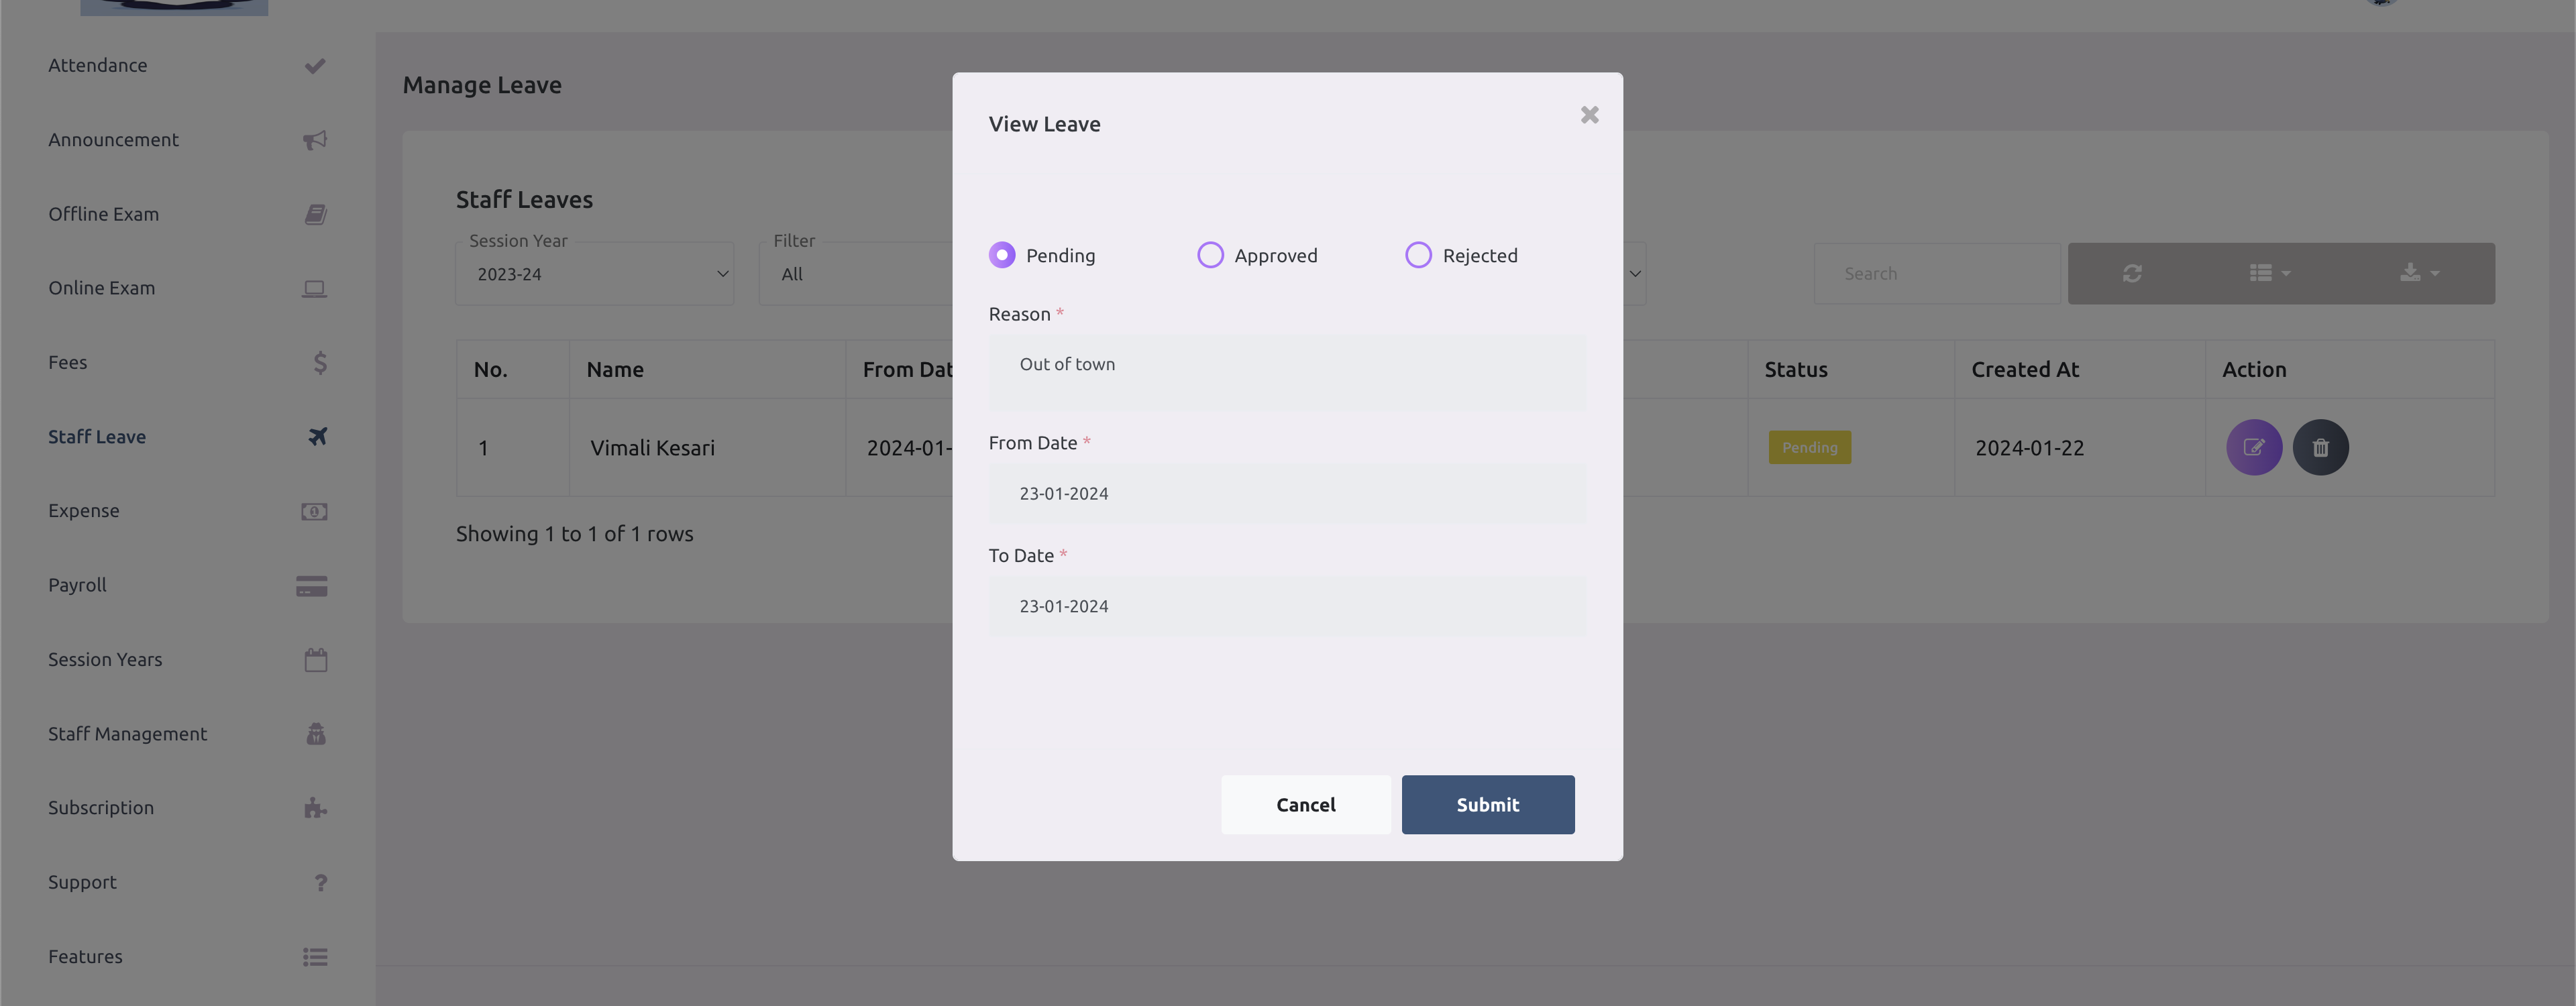Click the Announcement megaphone icon

pos(315,139)
